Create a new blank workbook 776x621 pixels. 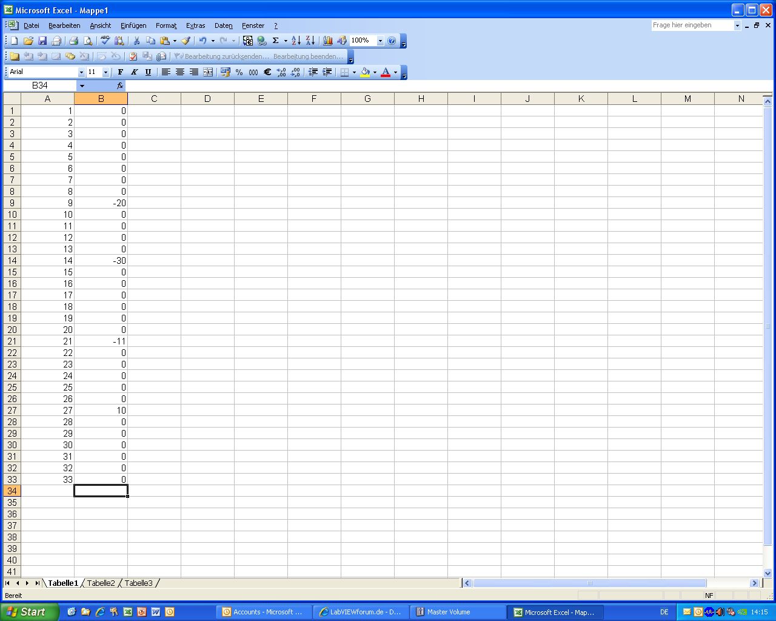14,41
